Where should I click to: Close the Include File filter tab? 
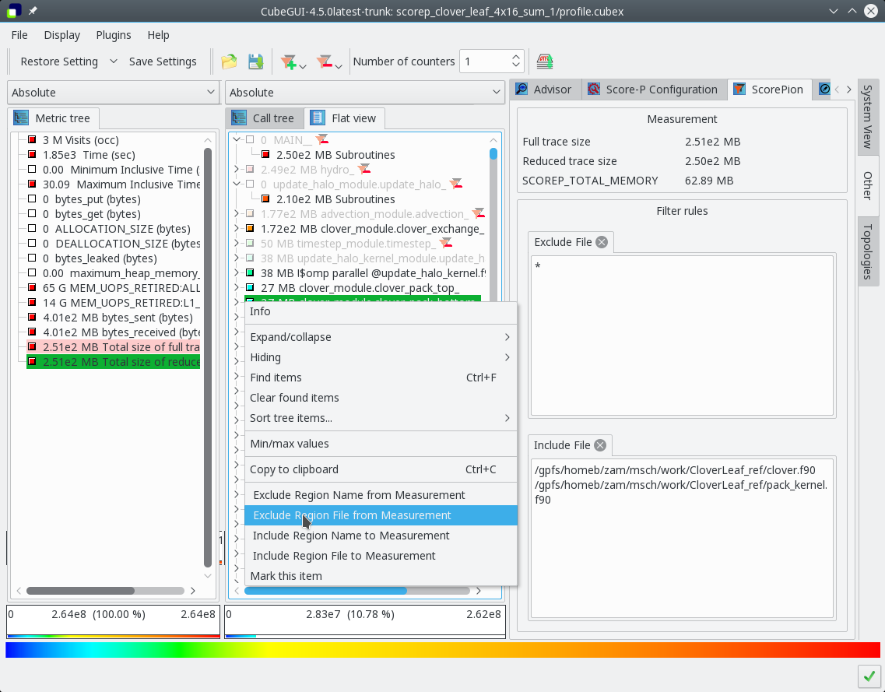tap(600, 445)
